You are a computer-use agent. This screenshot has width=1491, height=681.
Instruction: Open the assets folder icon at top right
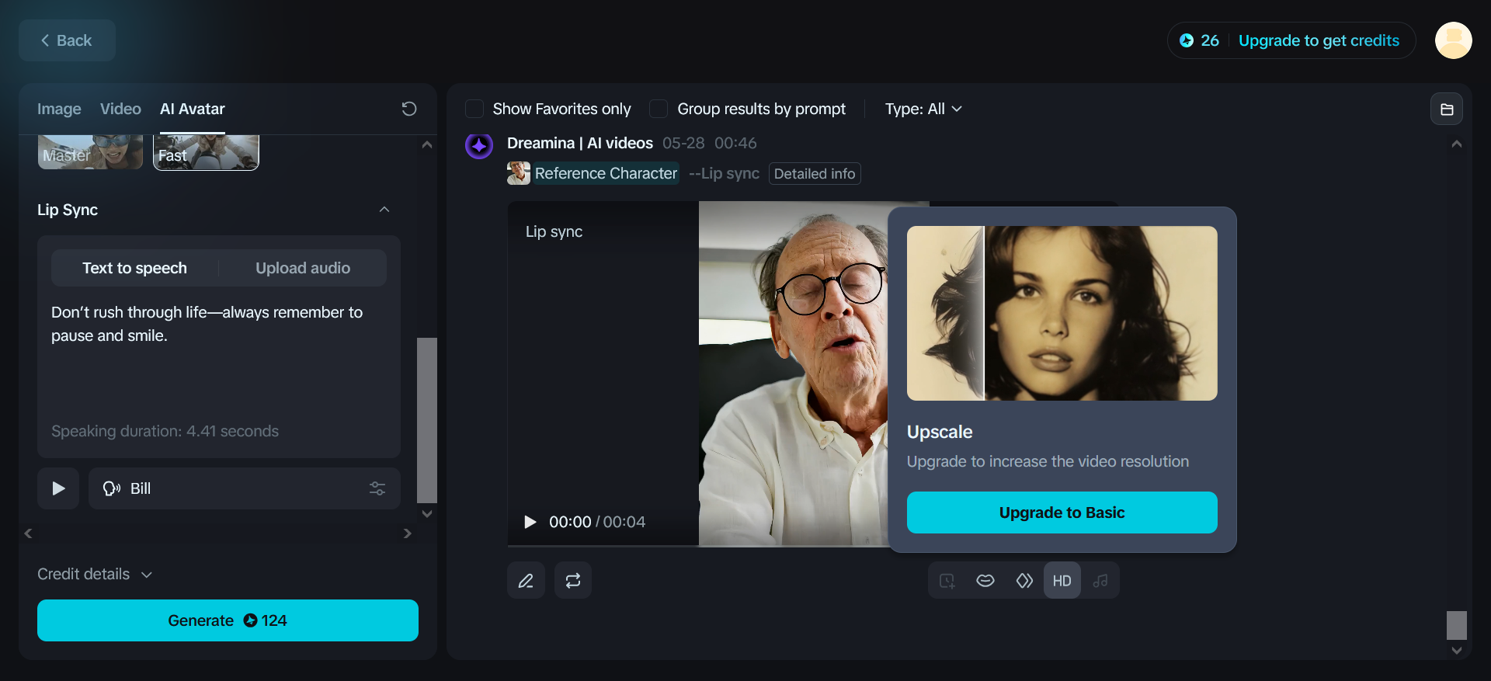tap(1447, 109)
